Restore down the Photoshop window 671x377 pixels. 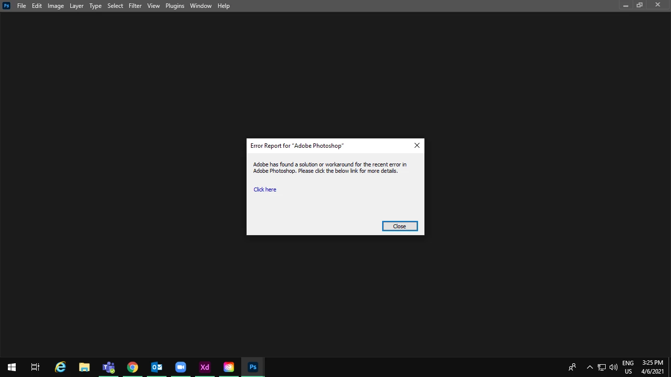(640, 5)
